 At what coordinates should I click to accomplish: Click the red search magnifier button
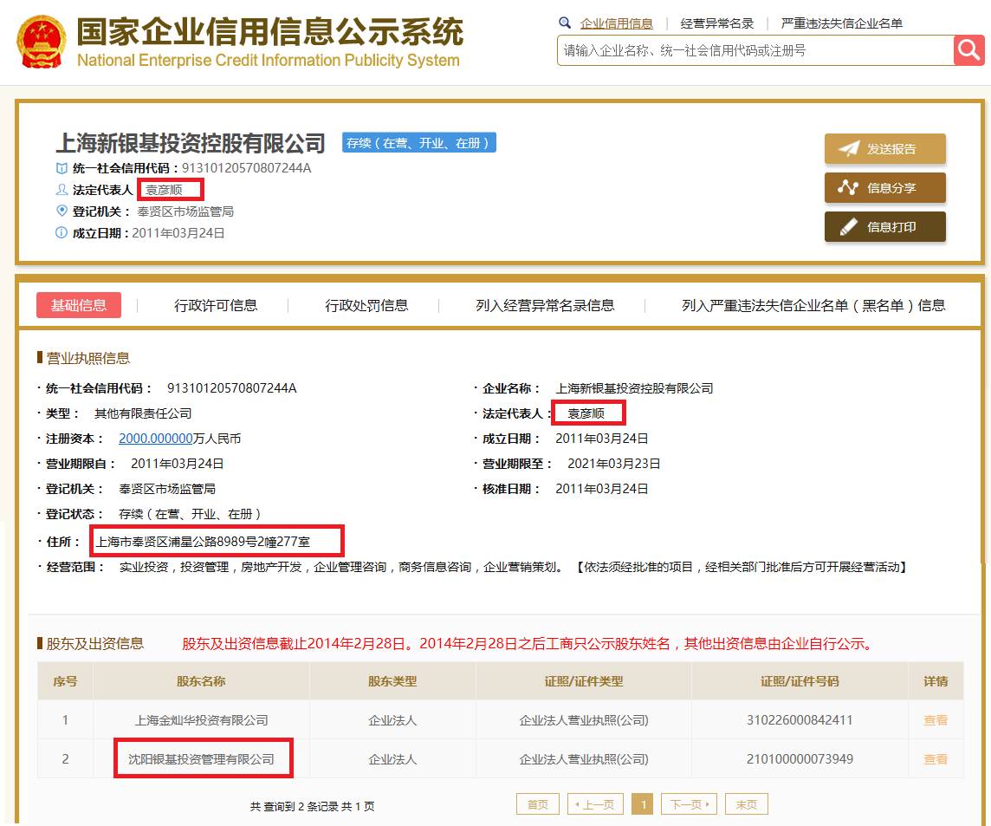coord(968,50)
